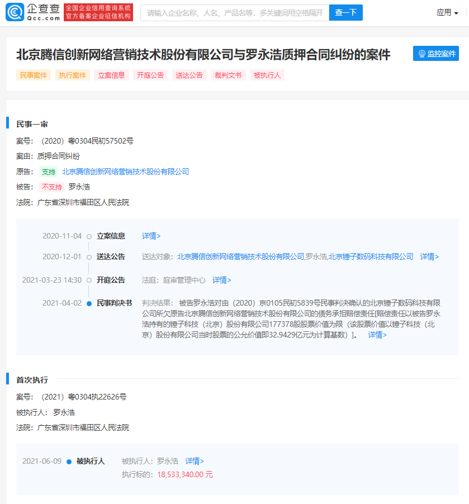Select the 被执行人 tag
Image resolution: width=469 pixels, height=504 pixels.
(x=268, y=75)
